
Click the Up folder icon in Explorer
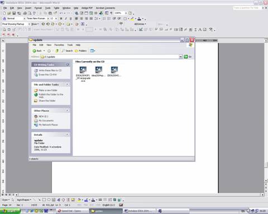coord(57,51)
